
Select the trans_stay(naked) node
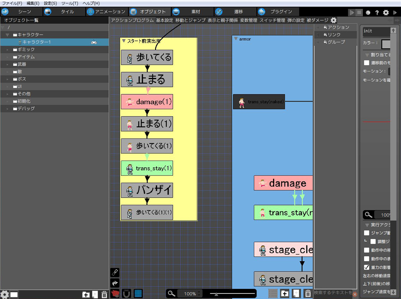point(259,102)
